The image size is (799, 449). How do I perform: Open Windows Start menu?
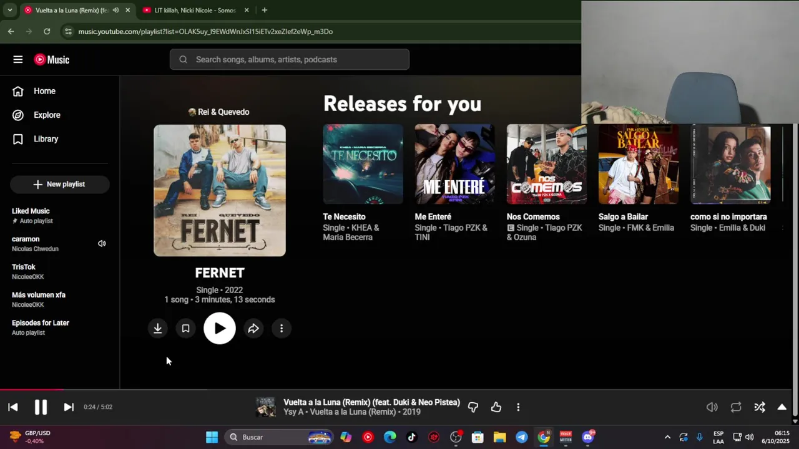tap(212, 437)
